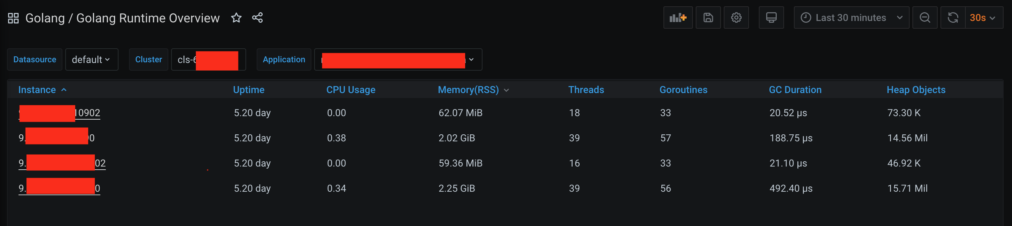Click the Add panel icon

coord(678,17)
